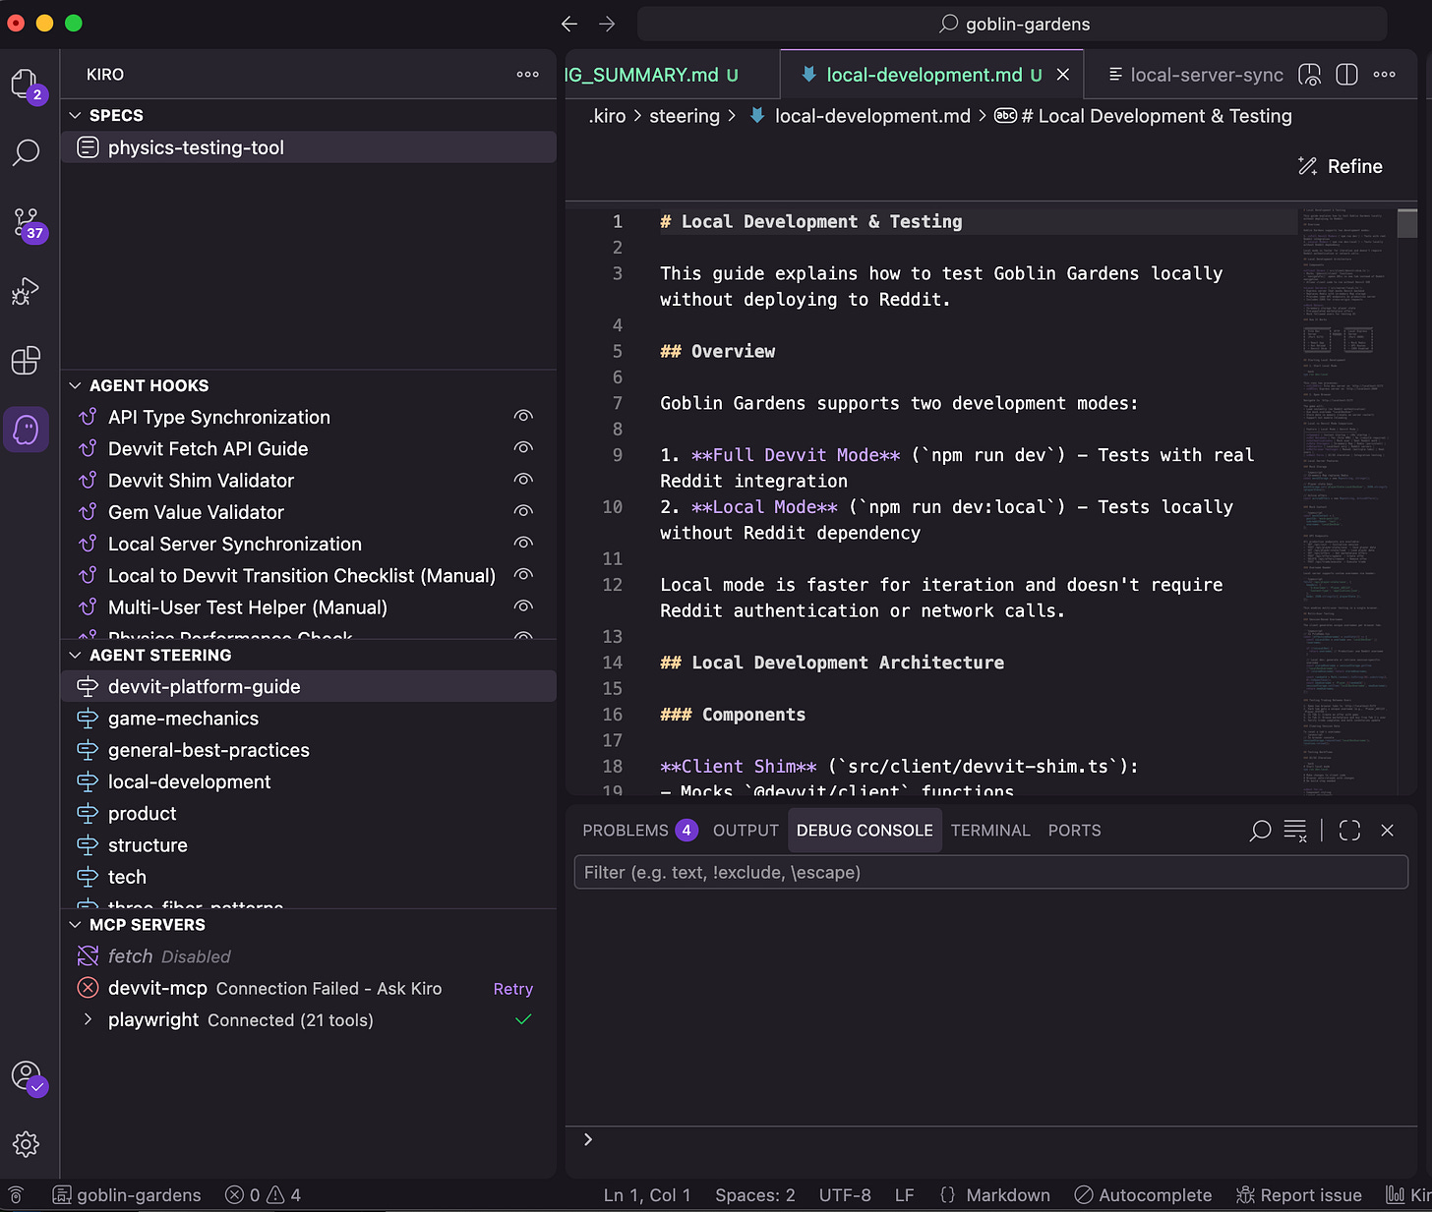Click the debug console filter field
Screen dimensions: 1432x1212
coord(990,873)
